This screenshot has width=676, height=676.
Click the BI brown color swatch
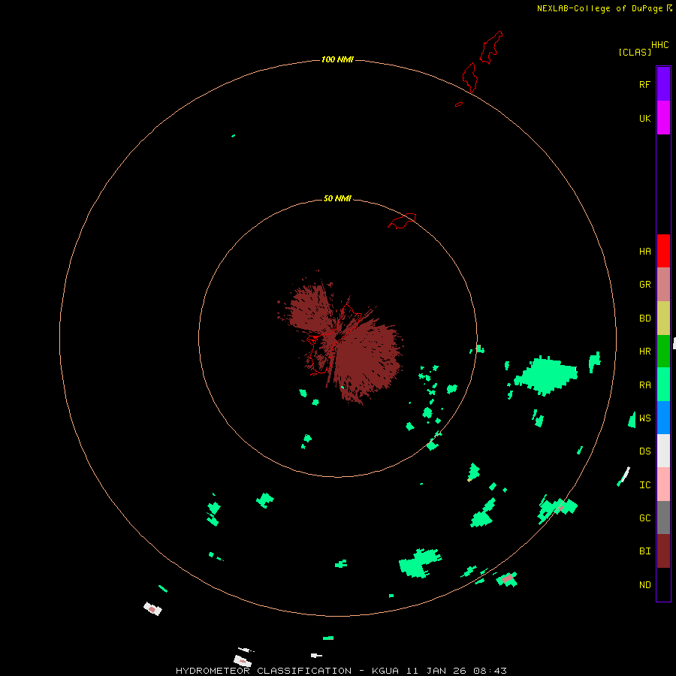pos(663,551)
